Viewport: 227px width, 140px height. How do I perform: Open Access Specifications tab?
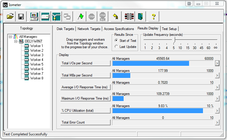click(119, 29)
